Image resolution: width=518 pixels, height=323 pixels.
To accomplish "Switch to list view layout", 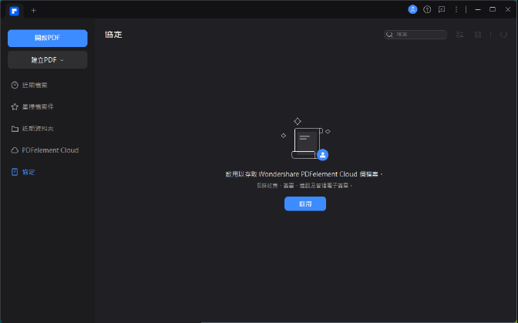I will pos(460,35).
